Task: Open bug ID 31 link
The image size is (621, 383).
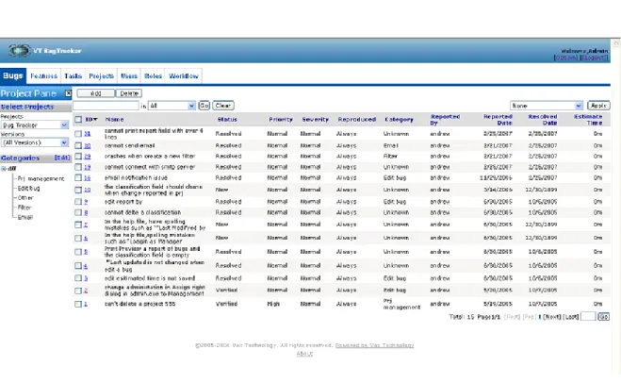Action: pyautogui.click(x=87, y=134)
